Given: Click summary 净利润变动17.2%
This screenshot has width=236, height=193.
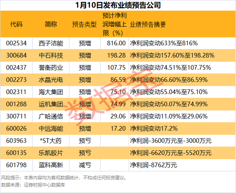Looking at the screenshot, I should [x=154, y=129].
